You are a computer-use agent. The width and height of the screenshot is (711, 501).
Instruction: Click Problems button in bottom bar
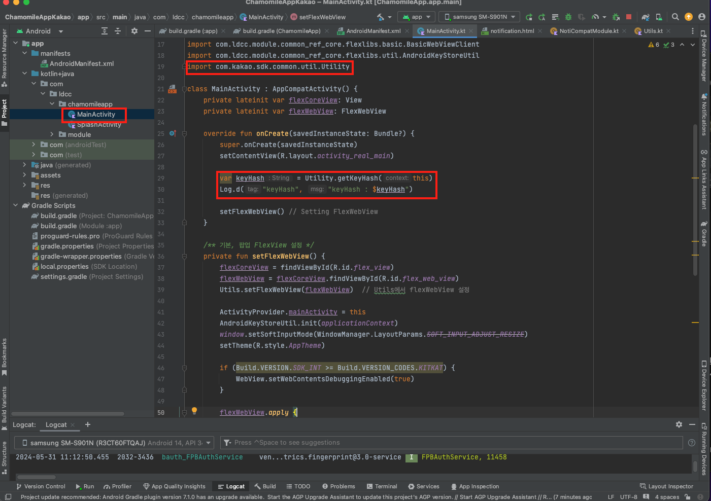[338, 486]
